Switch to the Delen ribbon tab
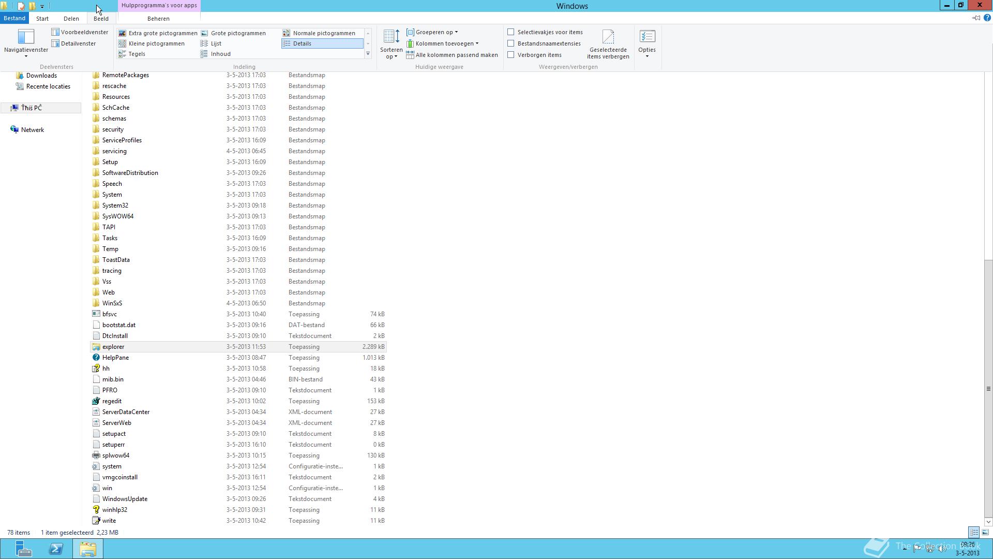The width and height of the screenshot is (993, 559). pos(71,19)
